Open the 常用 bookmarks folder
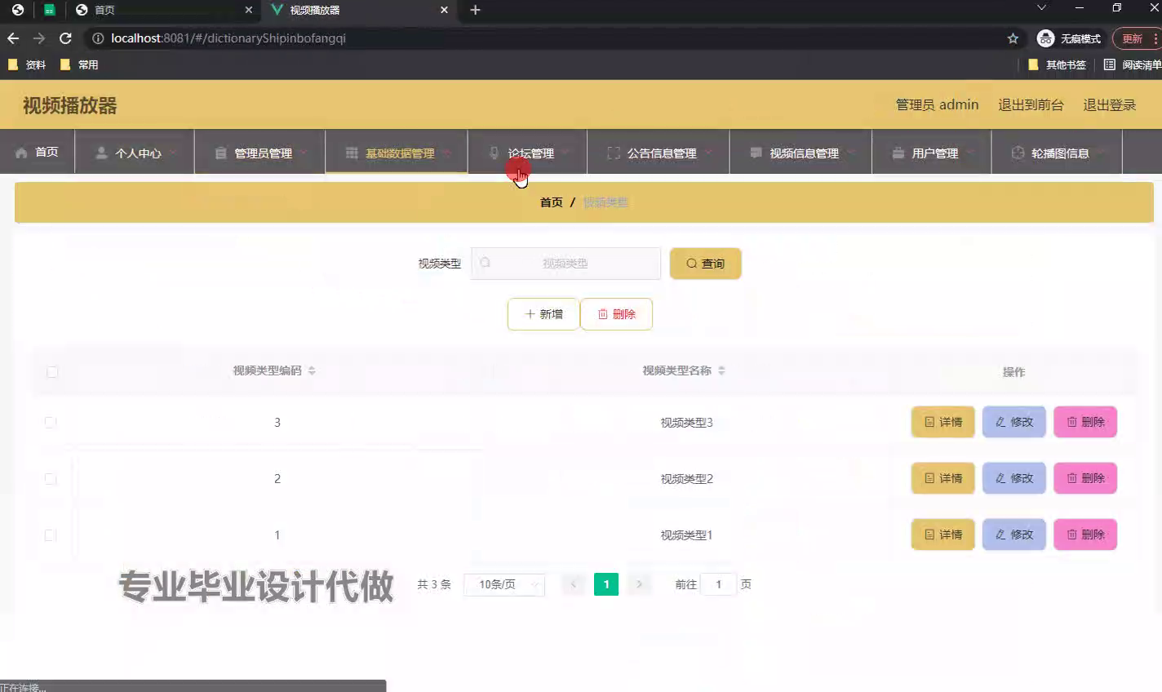Screen dimensions: 1162x692 pos(79,64)
